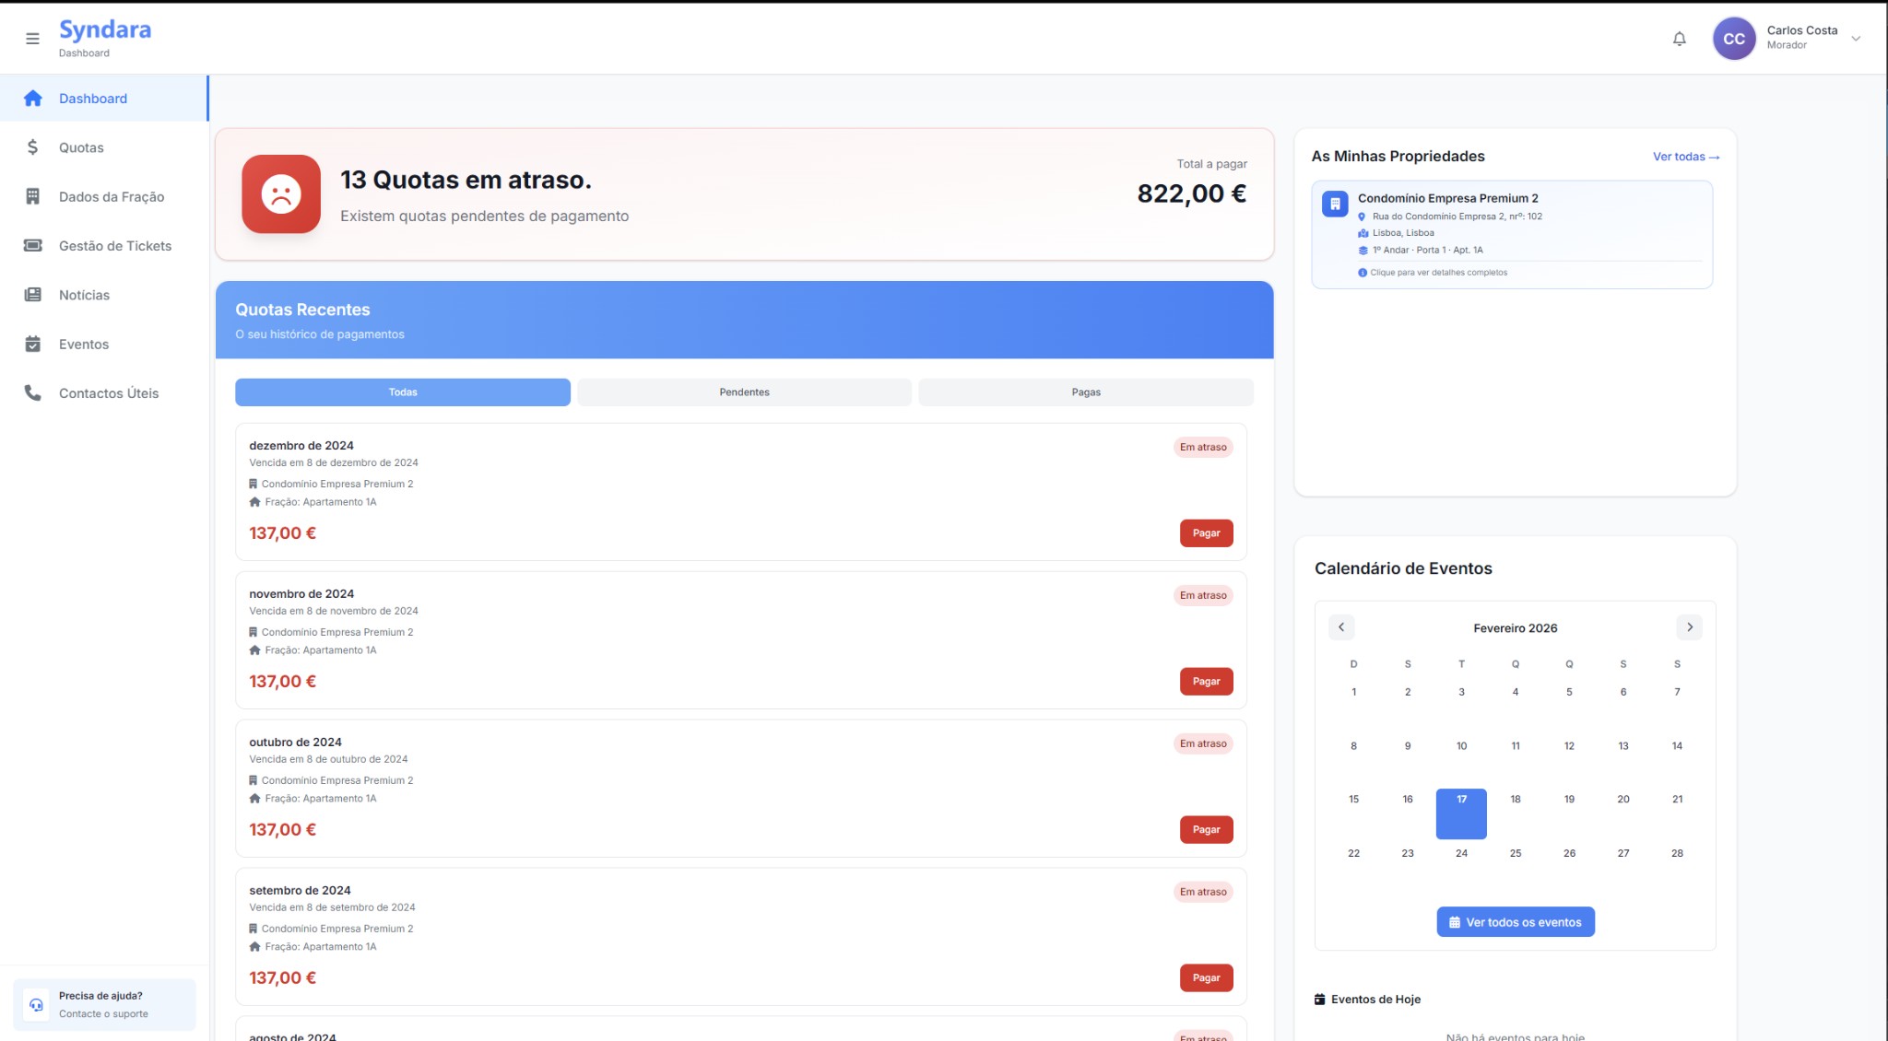Go to previous month in calendar

click(1342, 626)
